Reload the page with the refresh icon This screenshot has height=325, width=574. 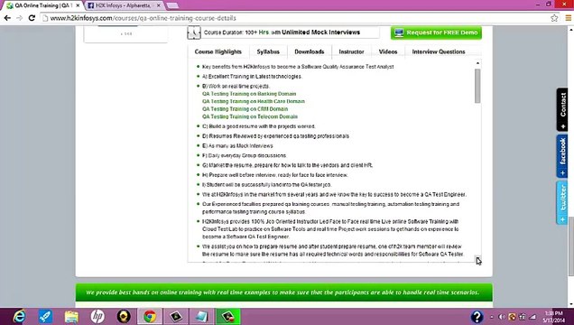pos(32,18)
